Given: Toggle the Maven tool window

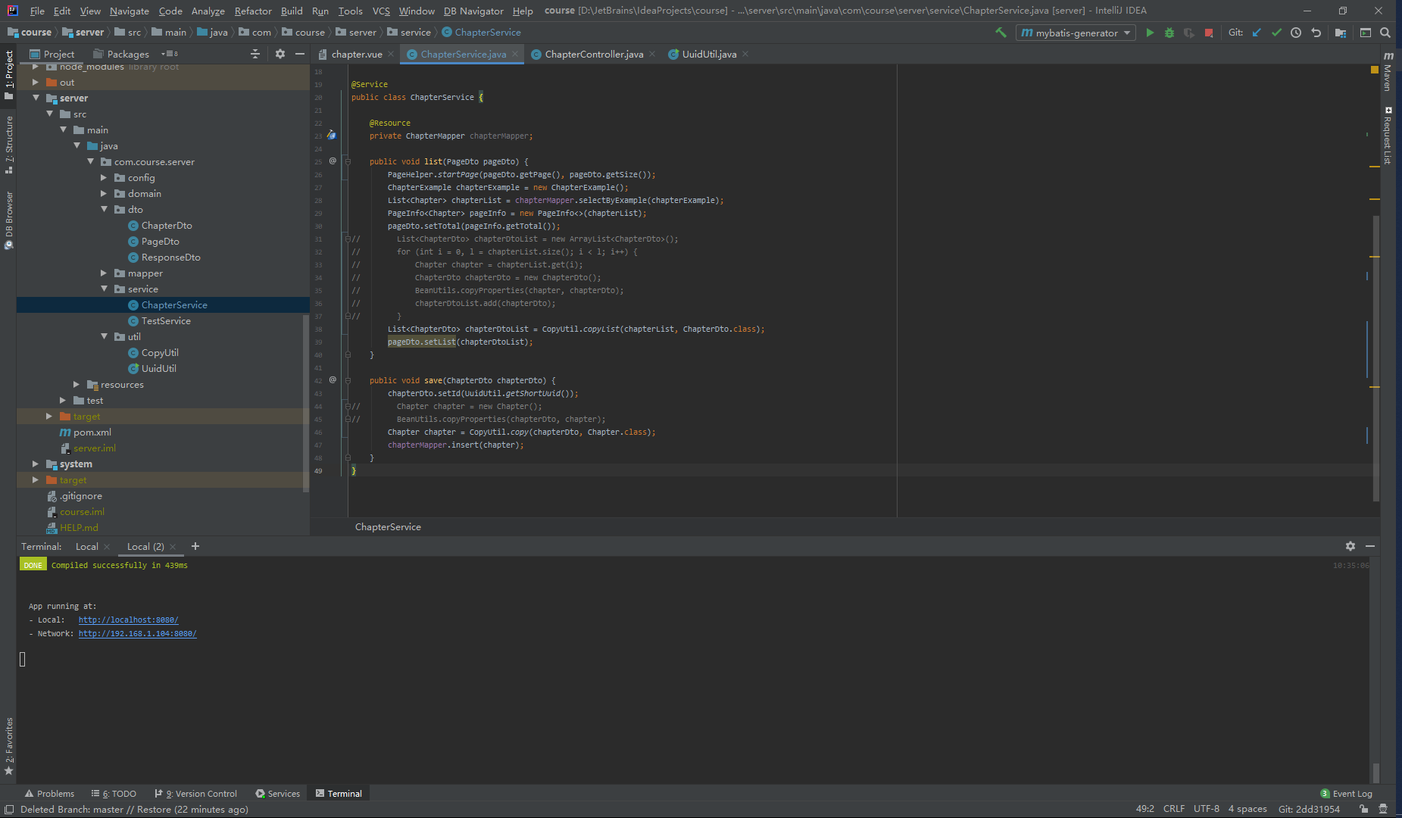Looking at the screenshot, I should click(x=1388, y=72).
